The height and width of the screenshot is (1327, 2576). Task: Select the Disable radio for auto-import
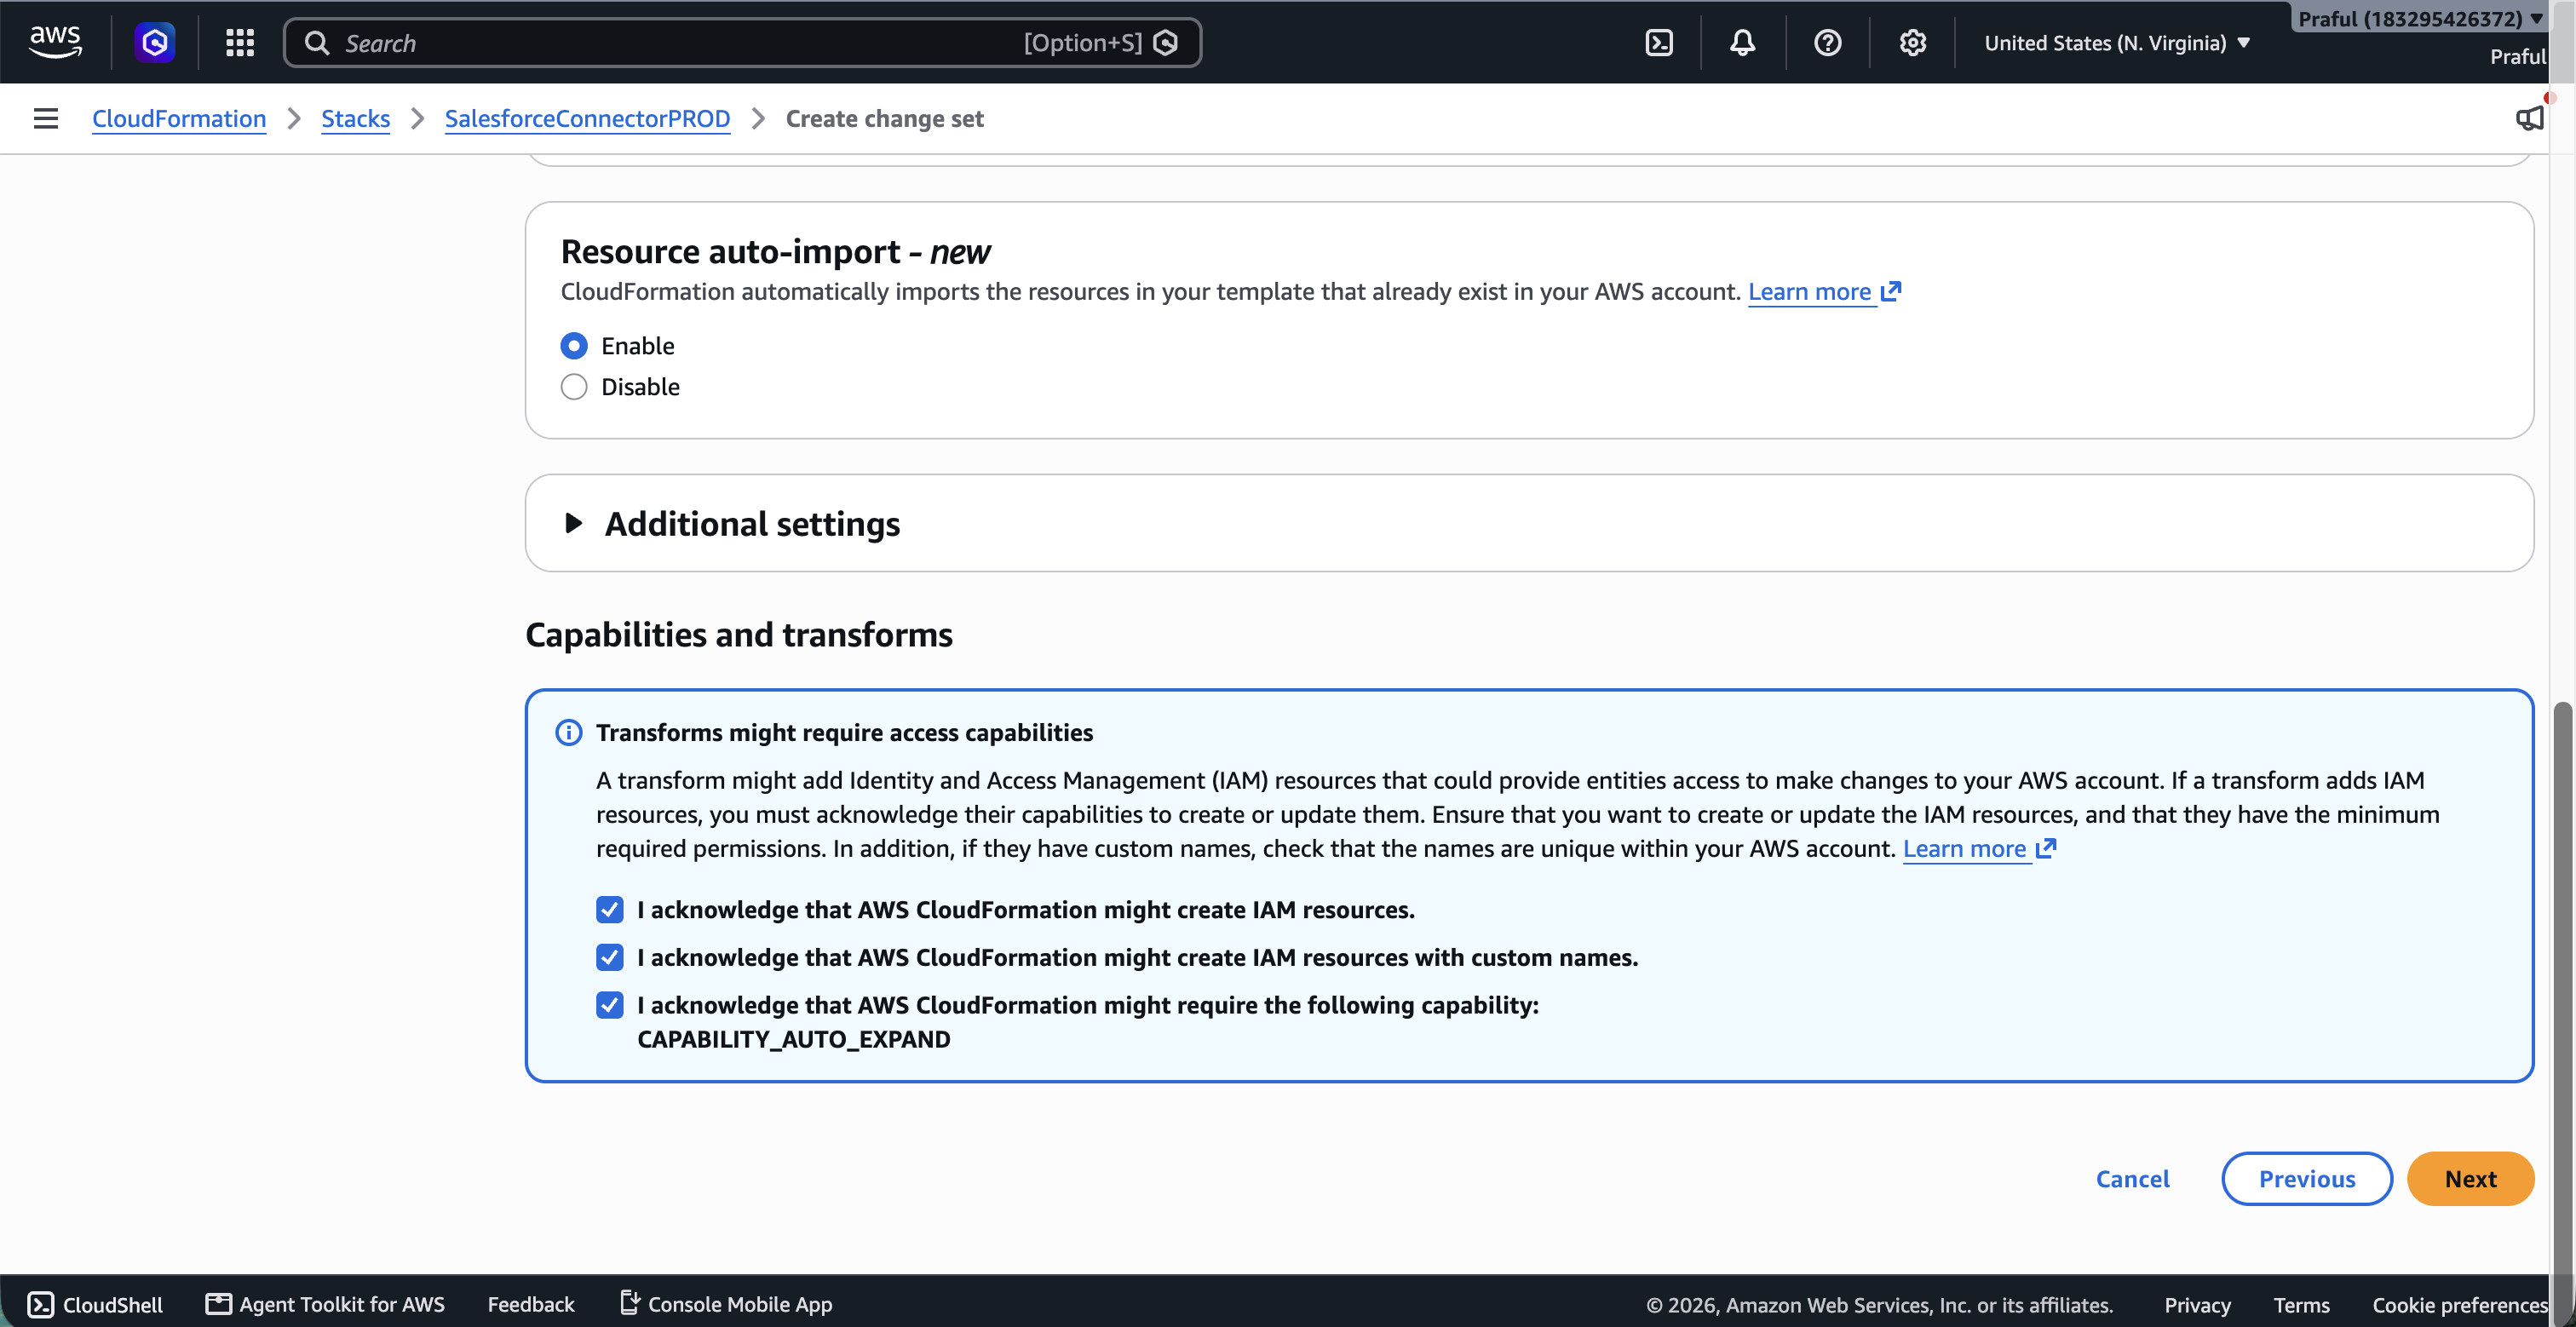pyautogui.click(x=574, y=387)
